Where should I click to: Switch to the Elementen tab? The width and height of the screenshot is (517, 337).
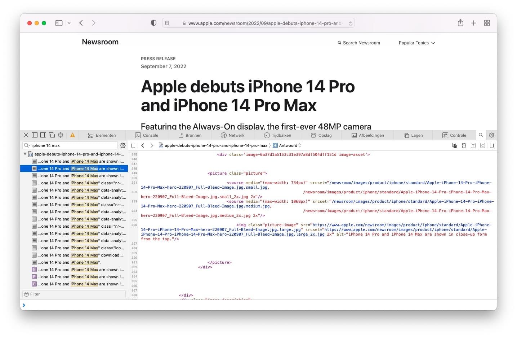pos(102,135)
